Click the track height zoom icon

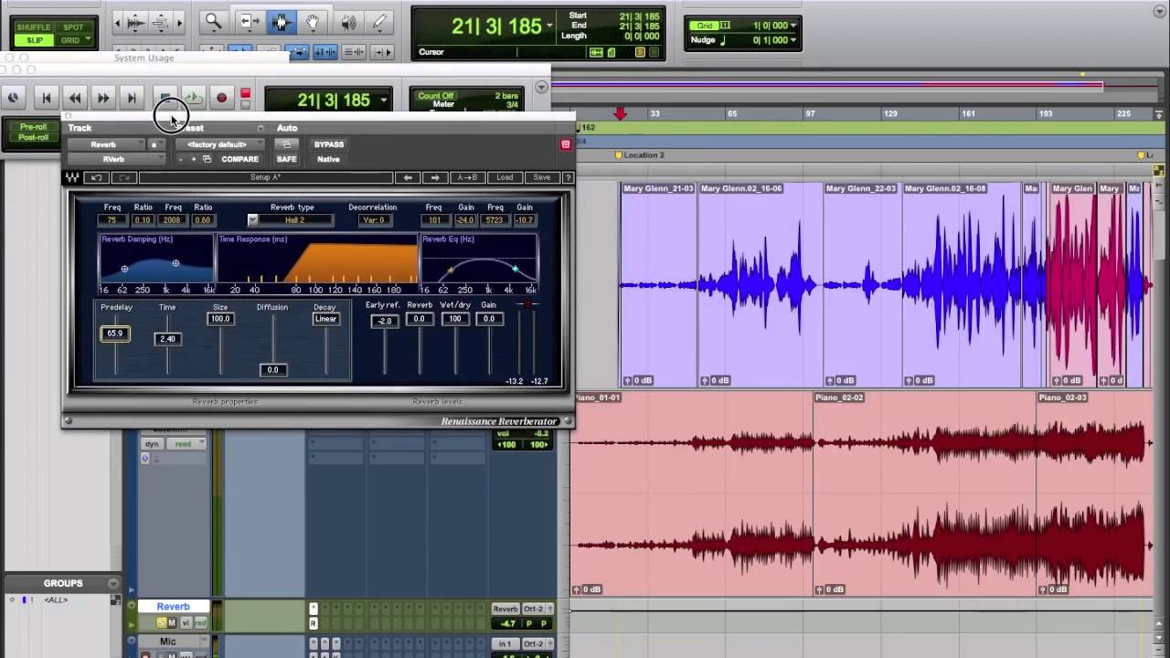click(x=160, y=21)
